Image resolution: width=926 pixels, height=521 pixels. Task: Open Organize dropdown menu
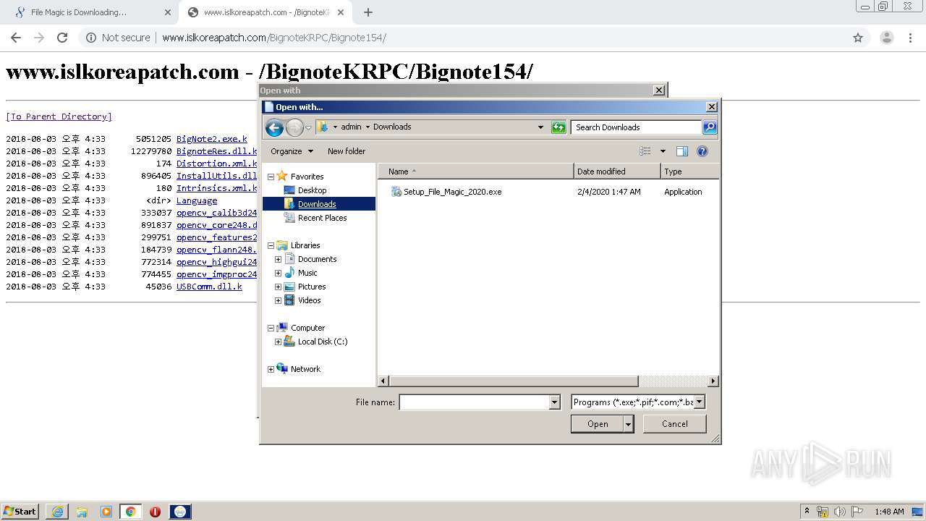click(x=292, y=151)
